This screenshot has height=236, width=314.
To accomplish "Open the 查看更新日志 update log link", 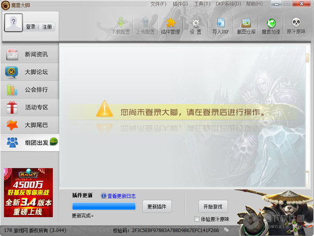I will point(121,196).
